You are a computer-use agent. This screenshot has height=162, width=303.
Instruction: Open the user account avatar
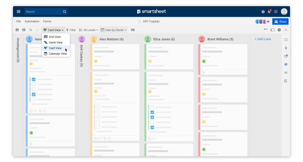tap(284, 12)
